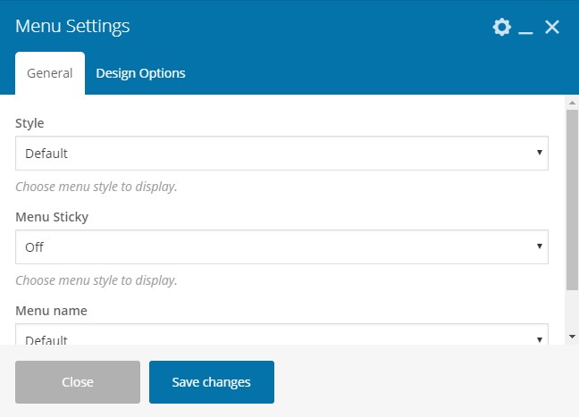
Task: Open the Menu name dropdown
Action: (281, 334)
